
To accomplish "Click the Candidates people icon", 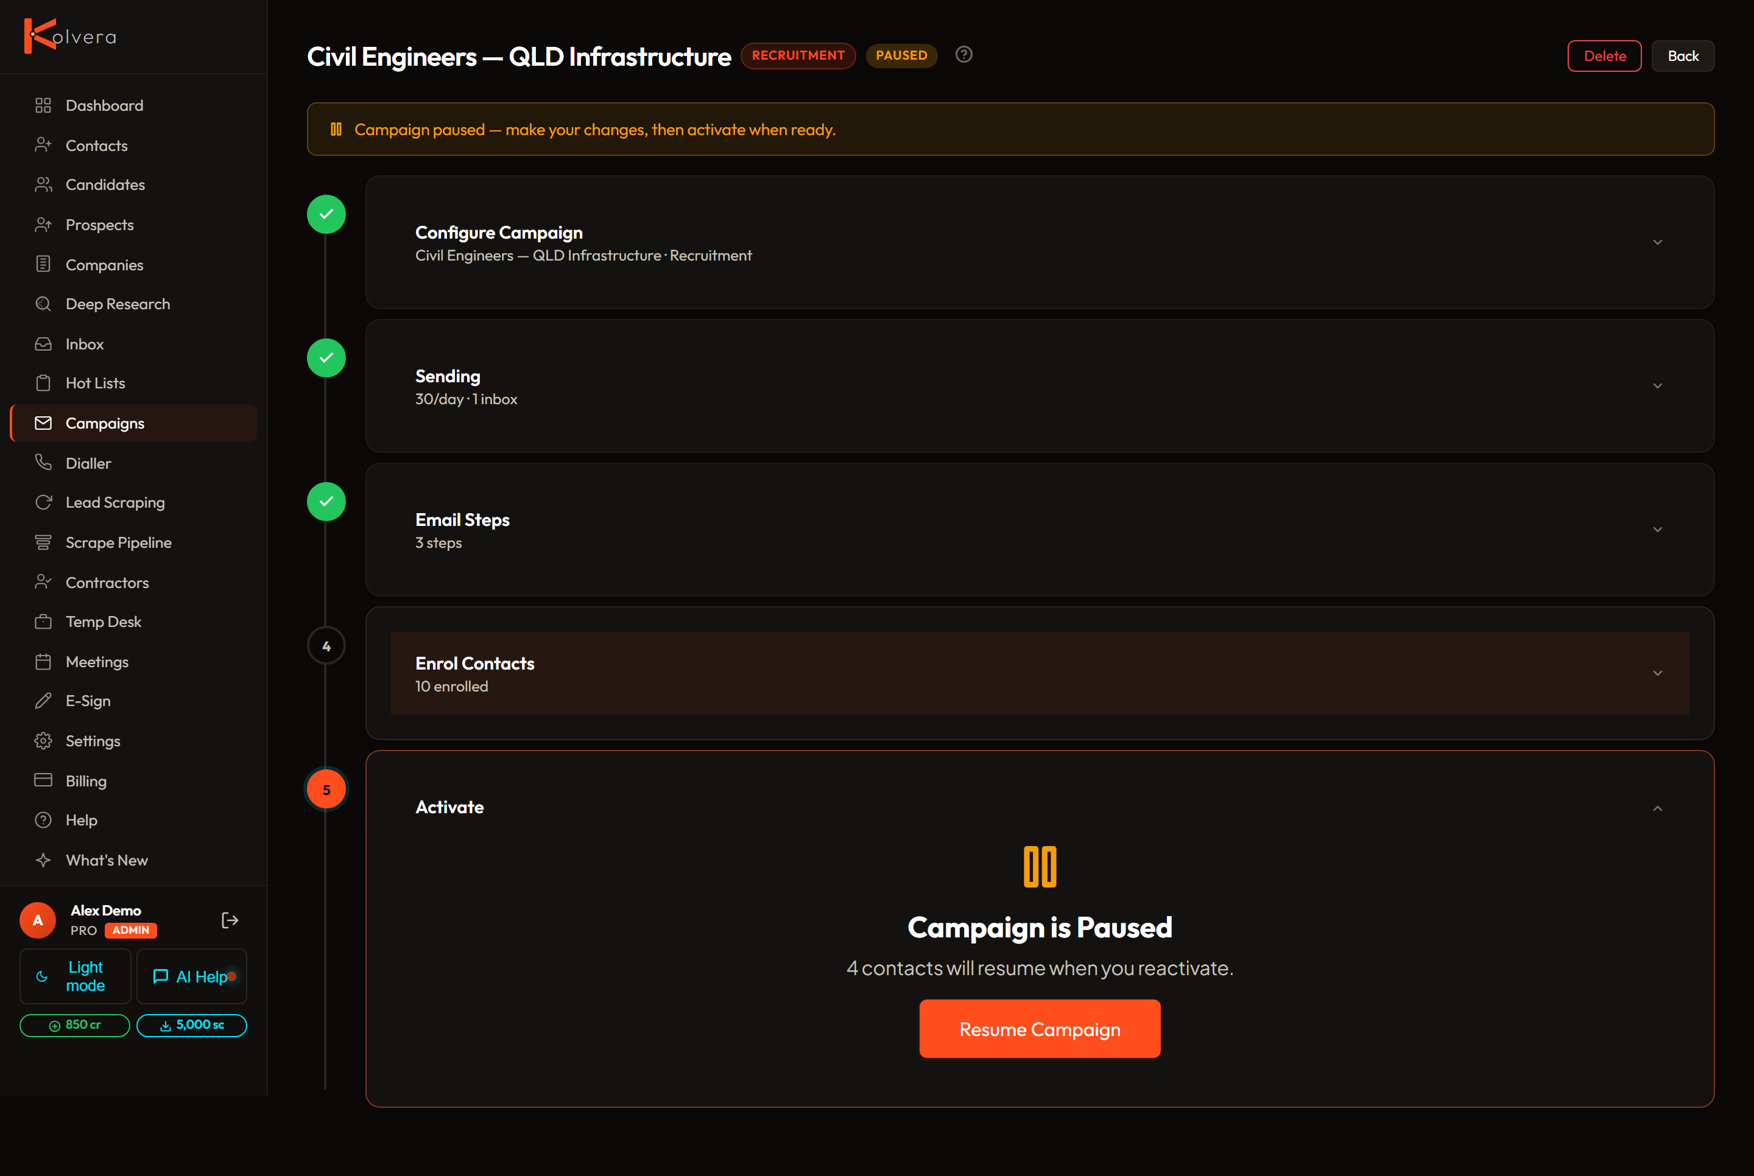I will 43,185.
